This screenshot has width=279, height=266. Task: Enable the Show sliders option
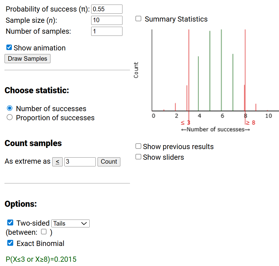(x=138, y=157)
